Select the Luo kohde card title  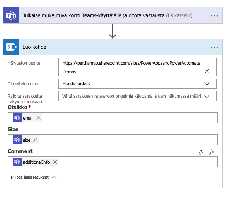[x=34, y=47]
